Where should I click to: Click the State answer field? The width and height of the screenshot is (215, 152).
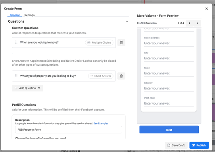pos(169,73)
